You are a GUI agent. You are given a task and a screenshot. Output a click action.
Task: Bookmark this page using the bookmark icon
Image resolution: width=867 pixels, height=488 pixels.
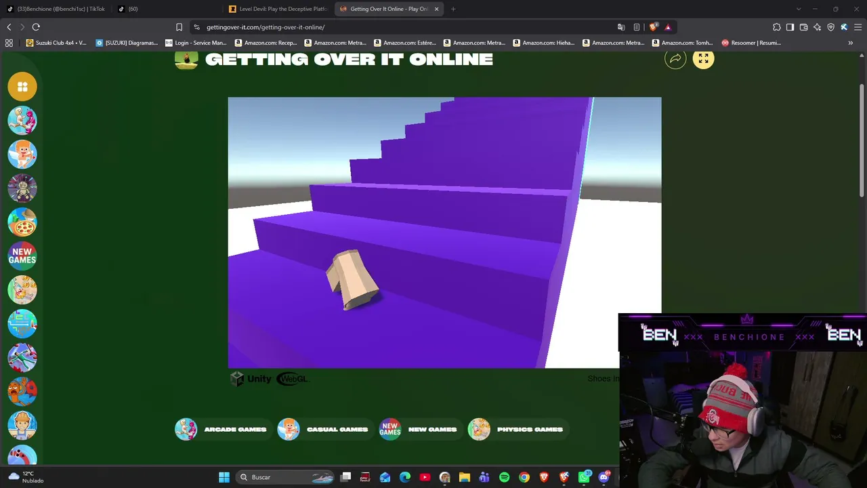[x=179, y=27]
